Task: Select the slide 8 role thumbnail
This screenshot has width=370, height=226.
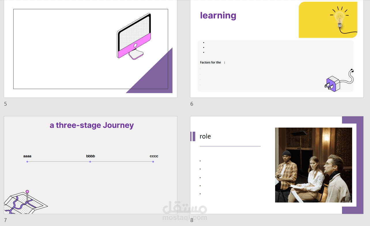Action: 277,165
